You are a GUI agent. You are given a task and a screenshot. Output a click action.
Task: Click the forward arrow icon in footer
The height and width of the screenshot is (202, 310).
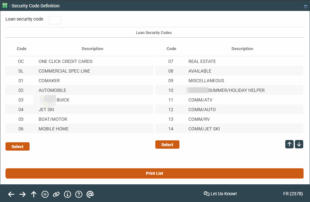pos(23,194)
